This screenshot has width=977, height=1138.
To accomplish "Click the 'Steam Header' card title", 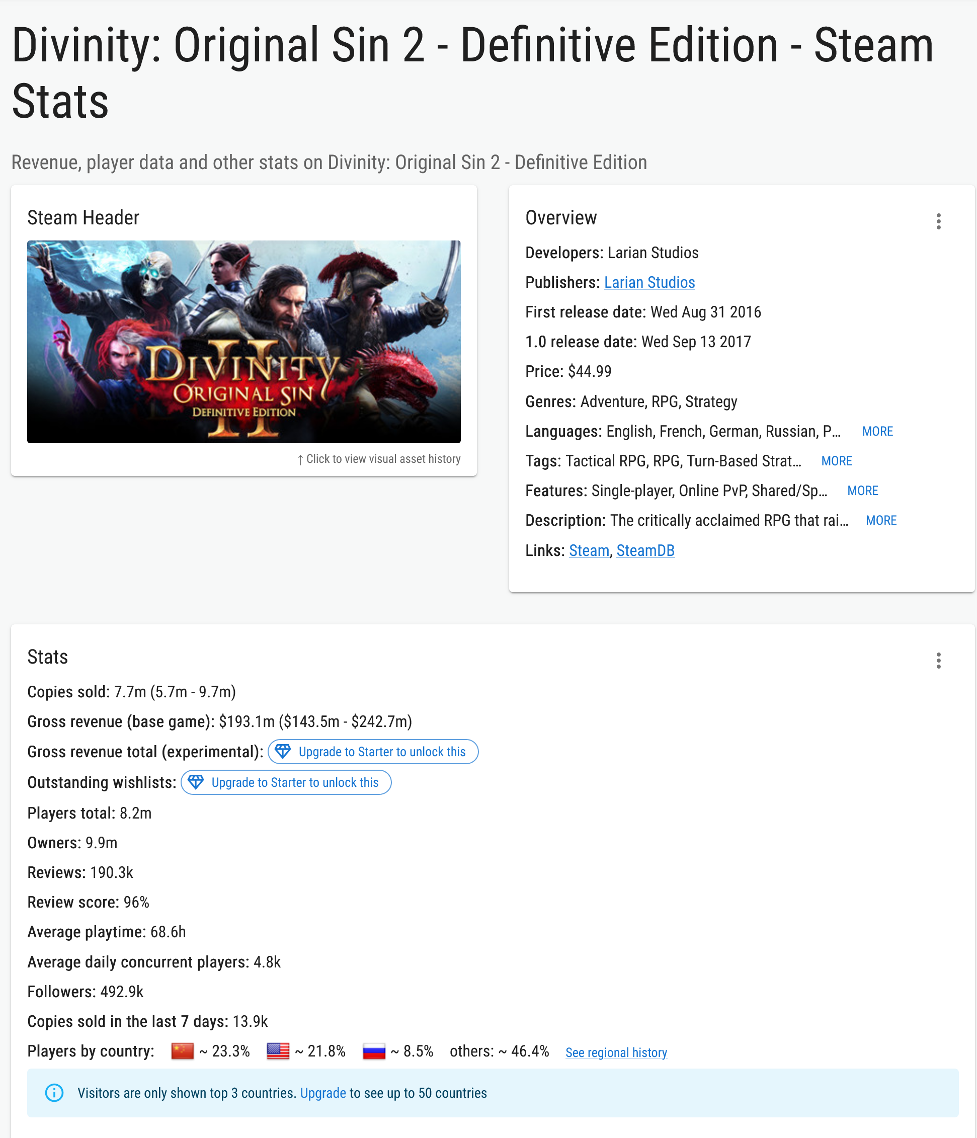I will (x=84, y=217).
